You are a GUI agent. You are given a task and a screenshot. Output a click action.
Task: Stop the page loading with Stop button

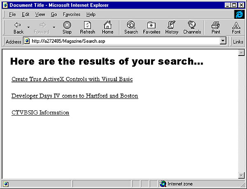click(67, 28)
